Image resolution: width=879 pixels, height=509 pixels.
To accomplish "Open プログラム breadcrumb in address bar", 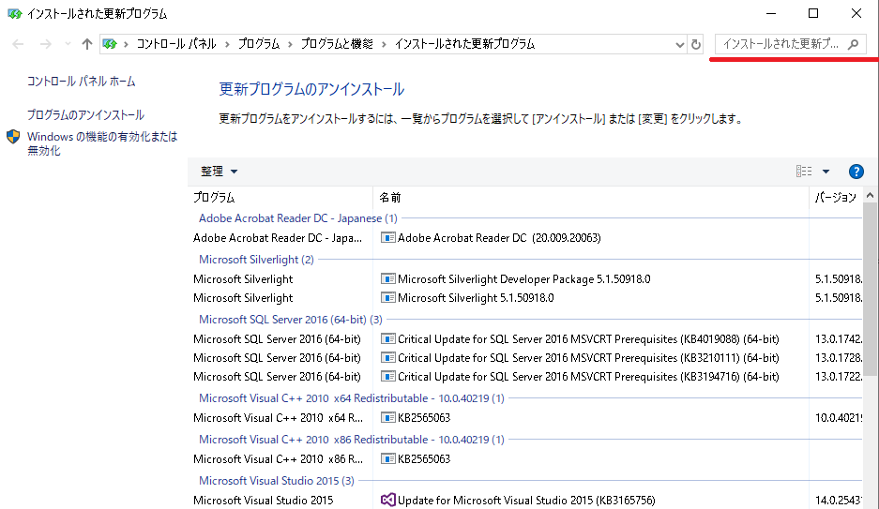I will [x=258, y=44].
